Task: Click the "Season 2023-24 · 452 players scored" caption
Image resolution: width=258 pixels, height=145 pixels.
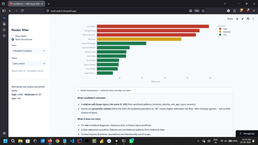Action: click(x=27, y=71)
